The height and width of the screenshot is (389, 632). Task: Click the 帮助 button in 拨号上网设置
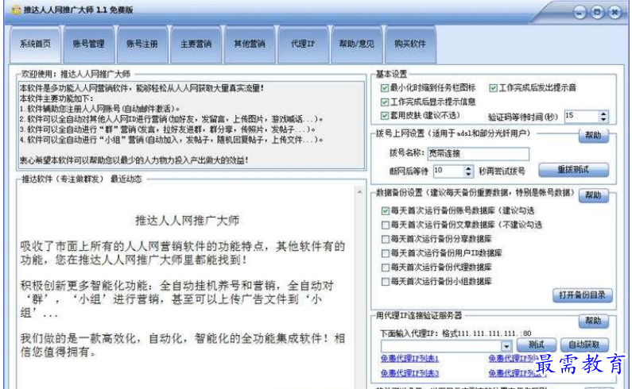tap(593, 135)
